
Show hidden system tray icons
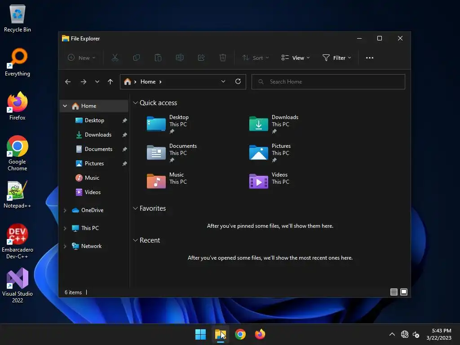pos(392,334)
